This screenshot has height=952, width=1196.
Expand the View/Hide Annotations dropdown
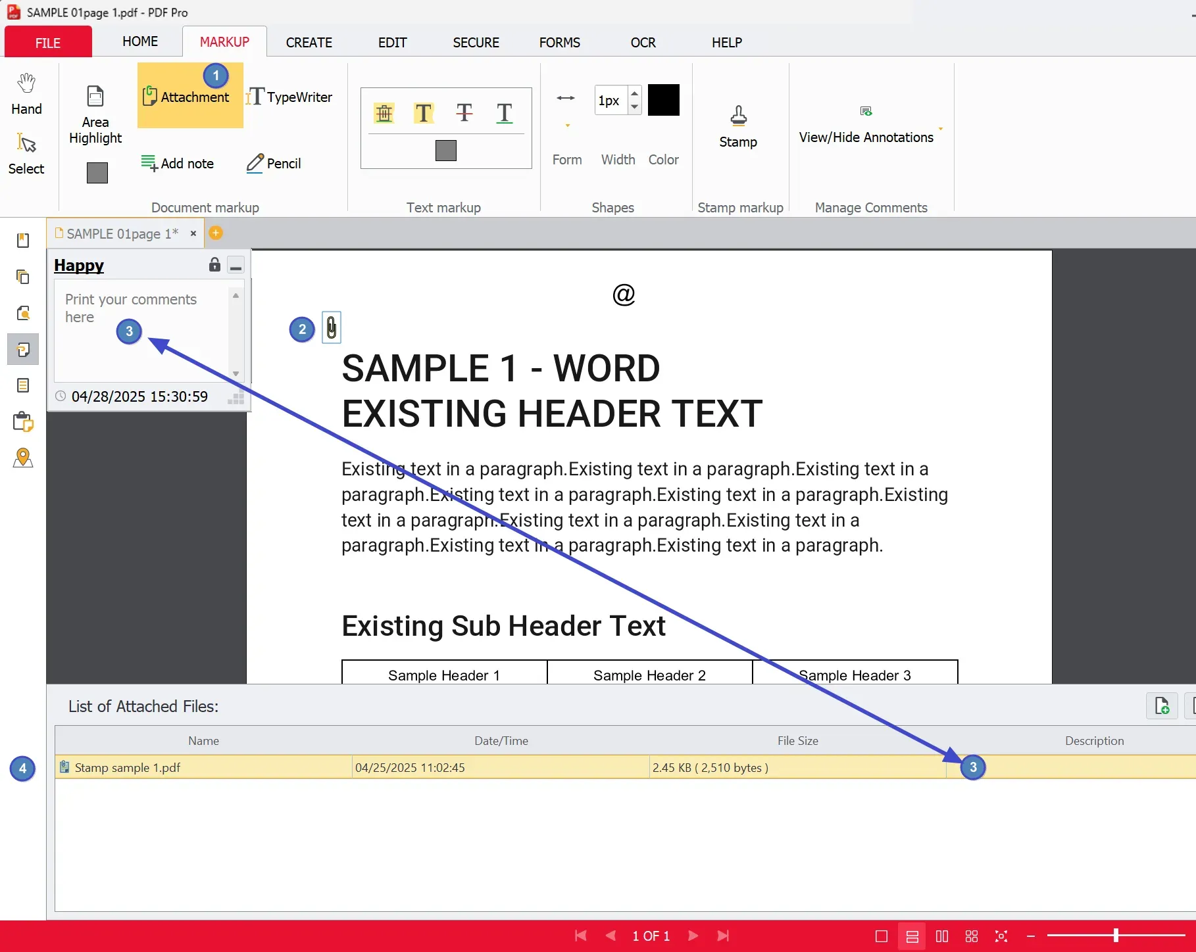point(941,129)
